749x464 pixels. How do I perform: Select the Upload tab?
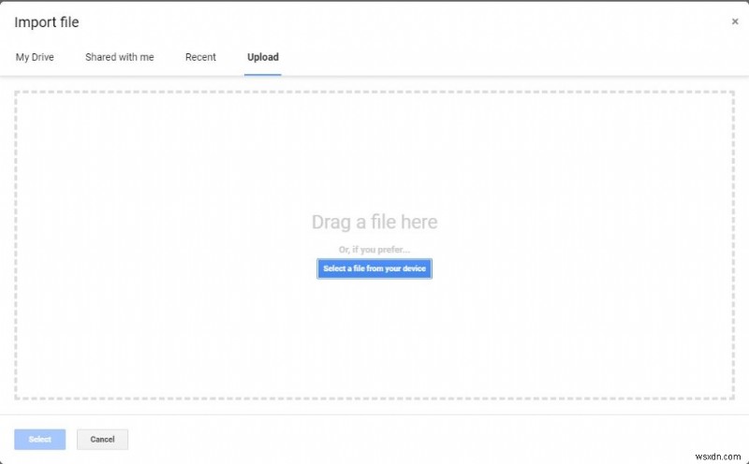tap(263, 57)
